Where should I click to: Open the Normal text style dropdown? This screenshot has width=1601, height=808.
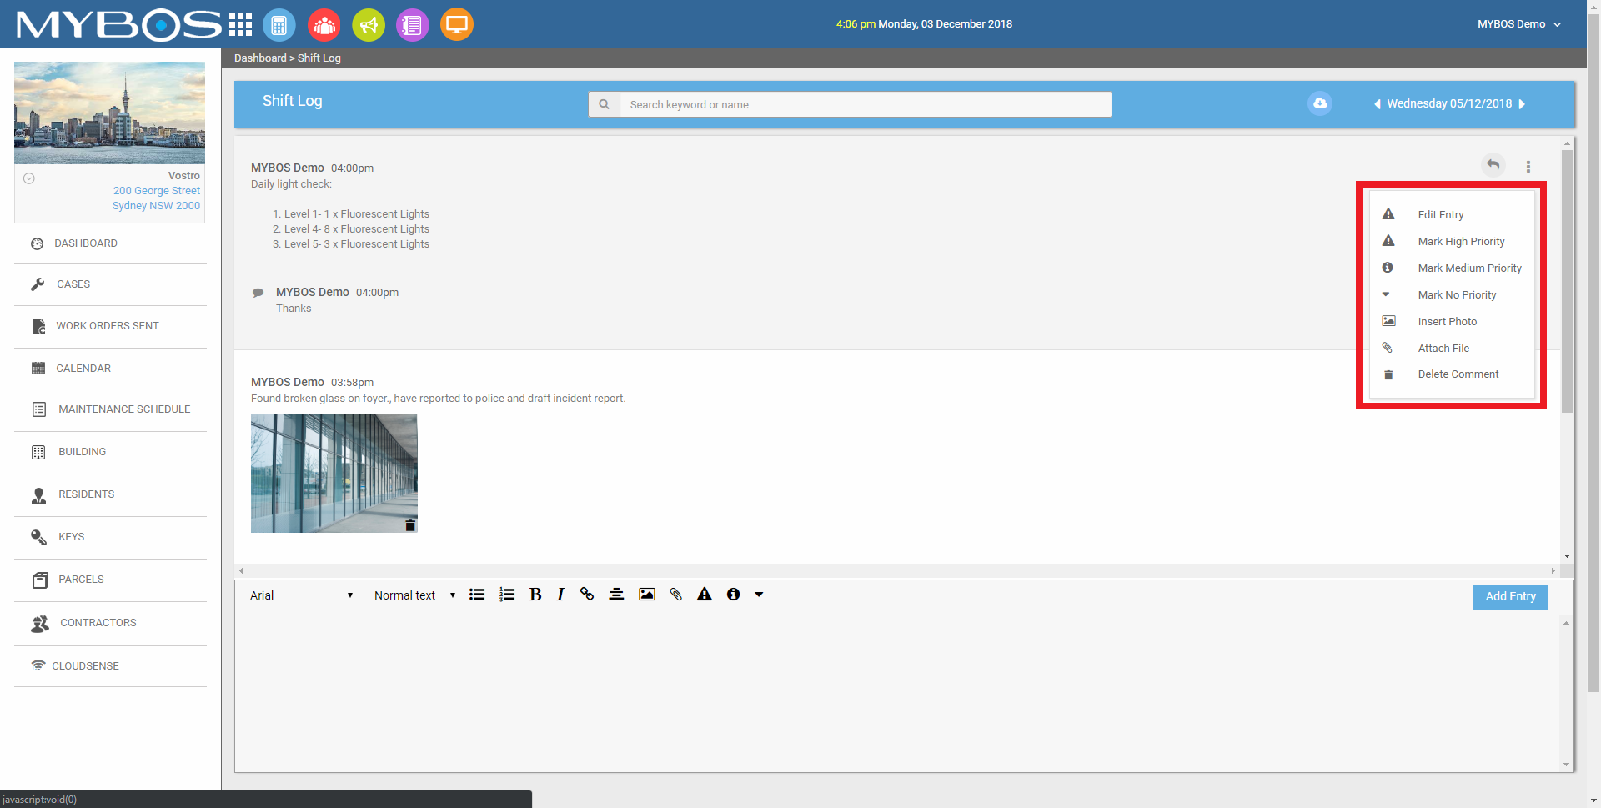(x=414, y=595)
